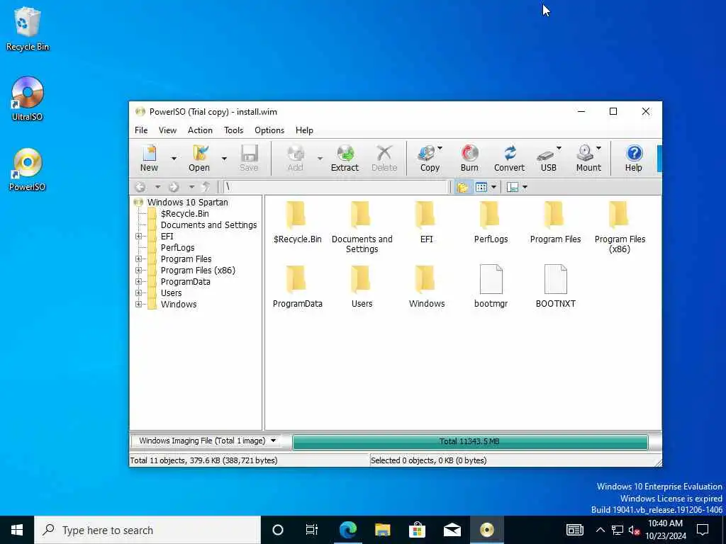Image resolution: width=726 pixels, height=544 pixels.
Task: Expand the Program Files tree node
Action: pyautogui.click(x=138, y=259)
